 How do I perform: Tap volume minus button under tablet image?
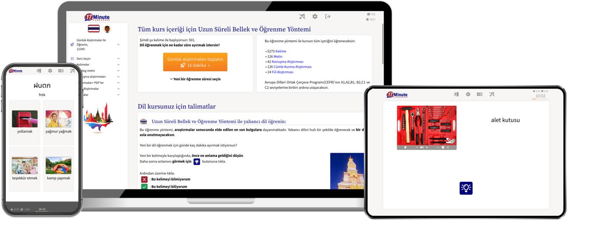pyautogui.click(x=417, y=148)
